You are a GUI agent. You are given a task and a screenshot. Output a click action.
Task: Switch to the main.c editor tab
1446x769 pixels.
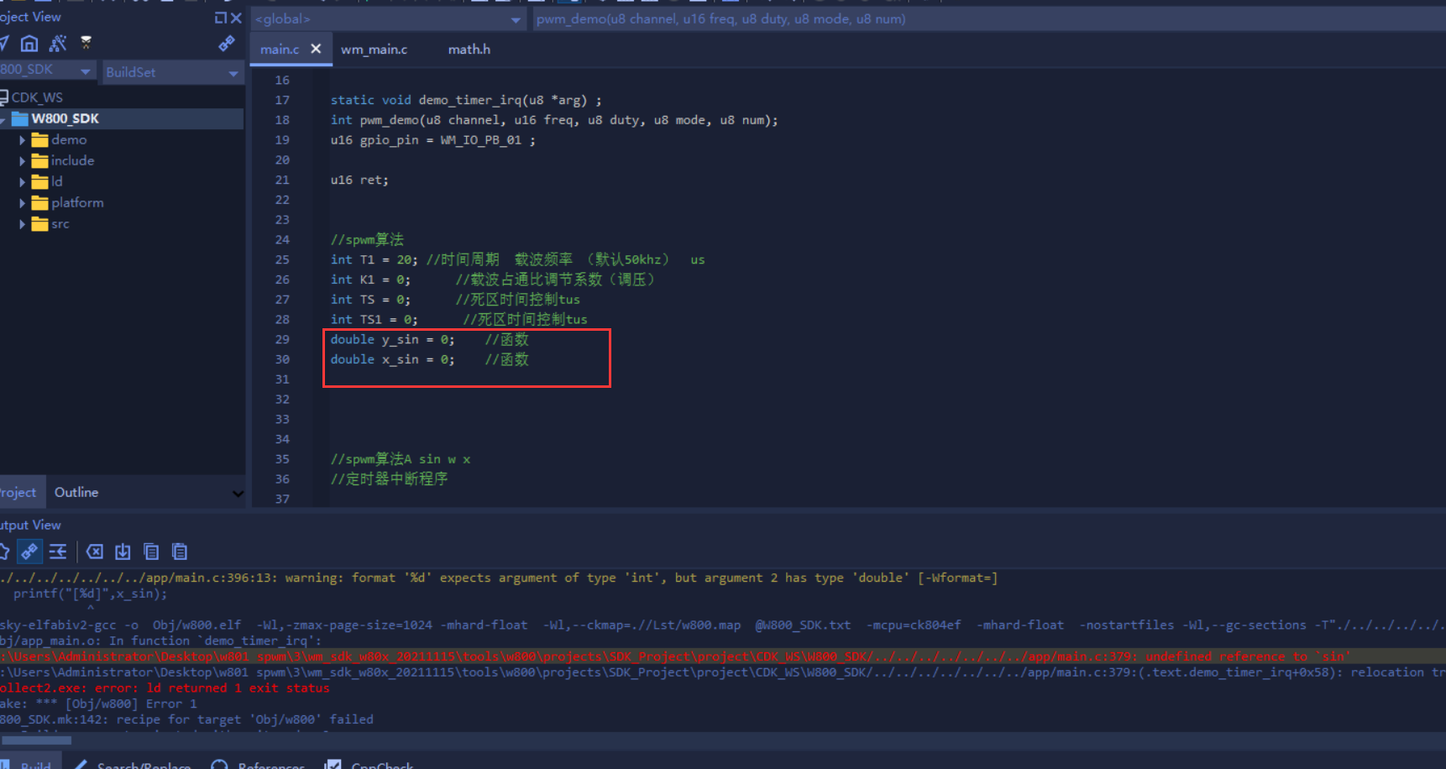click(x=280, y=50)
